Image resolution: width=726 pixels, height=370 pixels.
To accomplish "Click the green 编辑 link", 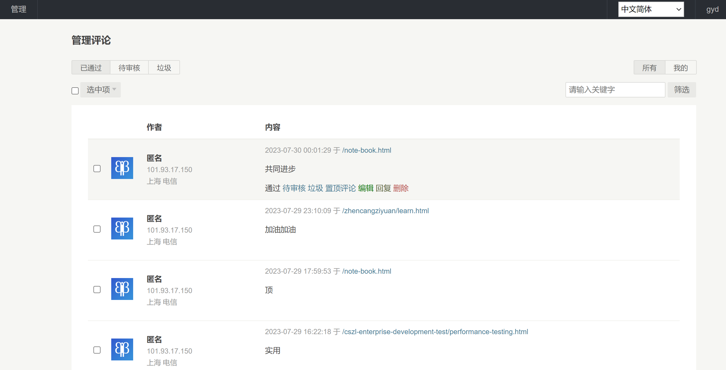I will (x=365, y=188).
